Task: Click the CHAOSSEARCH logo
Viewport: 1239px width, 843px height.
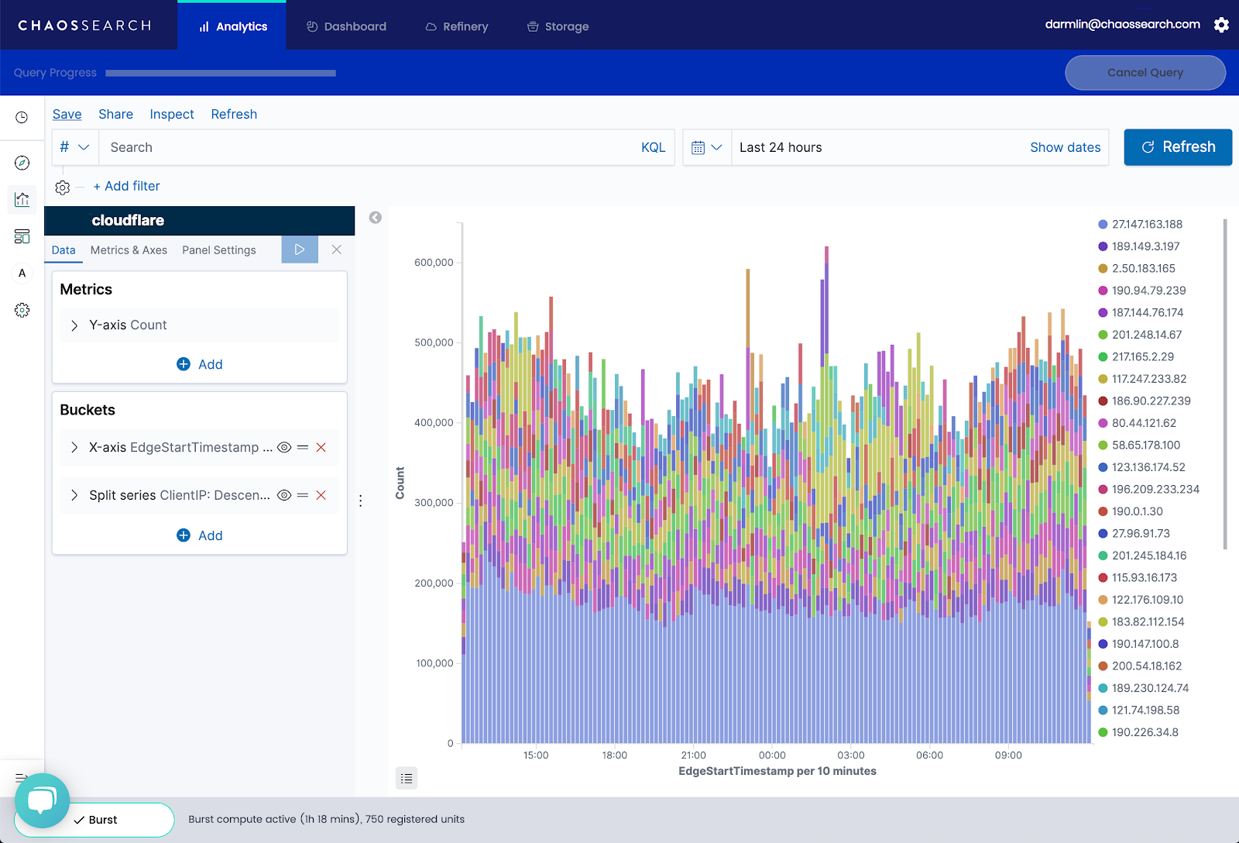Action: click(x=85, y=26)
